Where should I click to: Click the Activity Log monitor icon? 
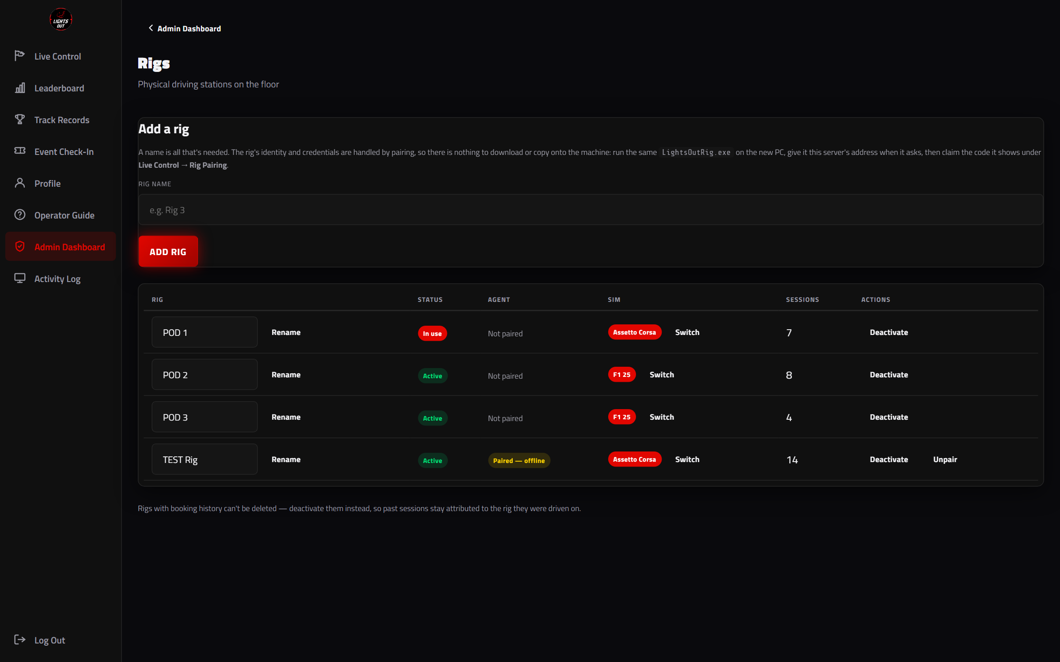[19, 278]
